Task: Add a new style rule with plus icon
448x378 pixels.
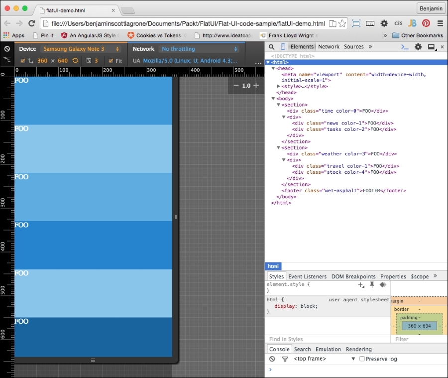Action: click(x=360, y=284)
